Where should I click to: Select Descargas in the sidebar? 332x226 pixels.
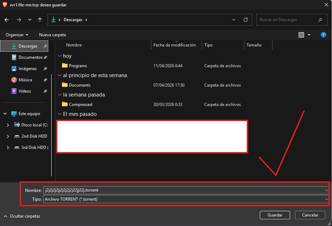coord(24,46)
